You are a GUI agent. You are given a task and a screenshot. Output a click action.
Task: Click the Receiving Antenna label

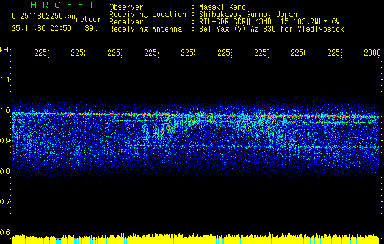tap(145, 29)
